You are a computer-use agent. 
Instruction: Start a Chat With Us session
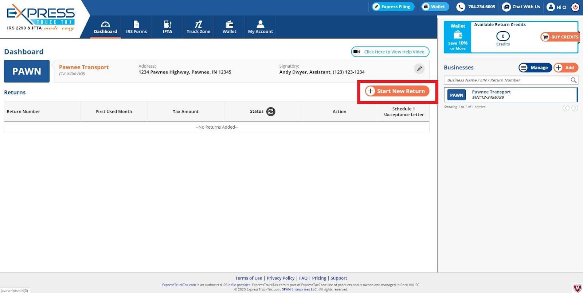coord(521,7)
